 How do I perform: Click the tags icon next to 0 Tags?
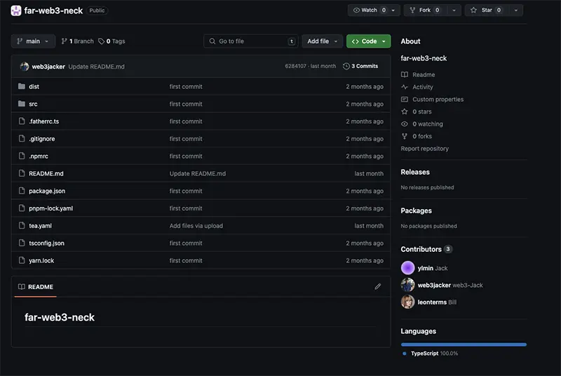point(101,41)
